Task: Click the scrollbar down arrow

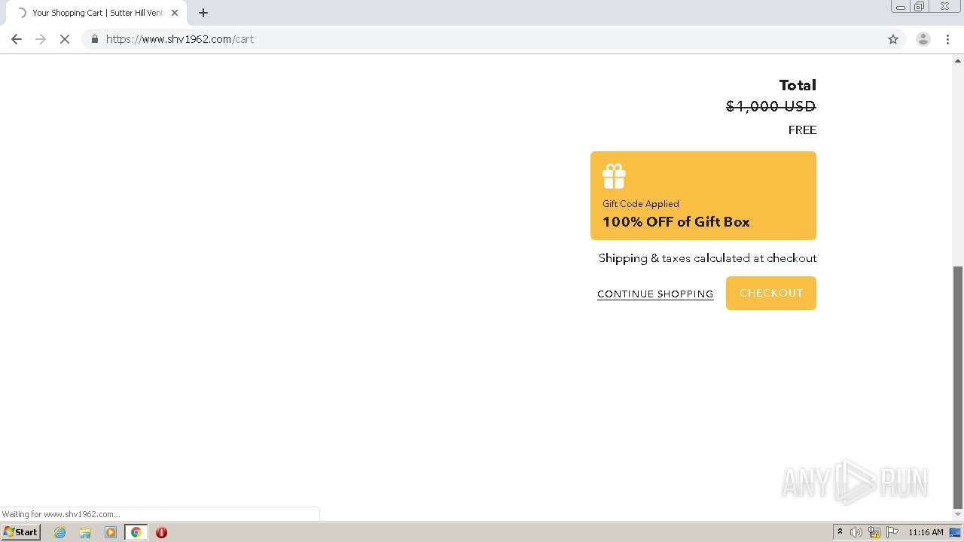Action: point(958,515)
